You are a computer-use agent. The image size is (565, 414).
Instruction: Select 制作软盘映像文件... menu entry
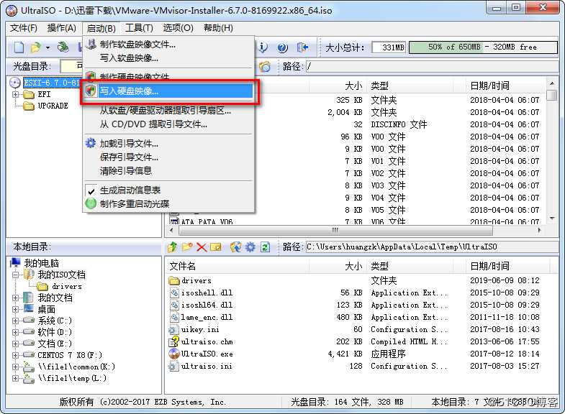(x=168, y=45)
